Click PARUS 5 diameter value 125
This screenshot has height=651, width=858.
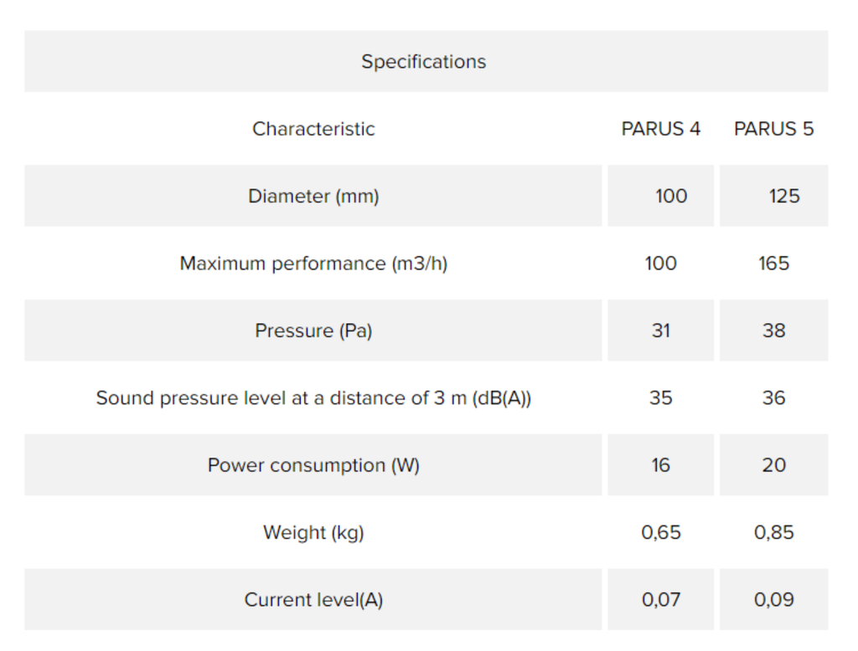tap(784, 196)
